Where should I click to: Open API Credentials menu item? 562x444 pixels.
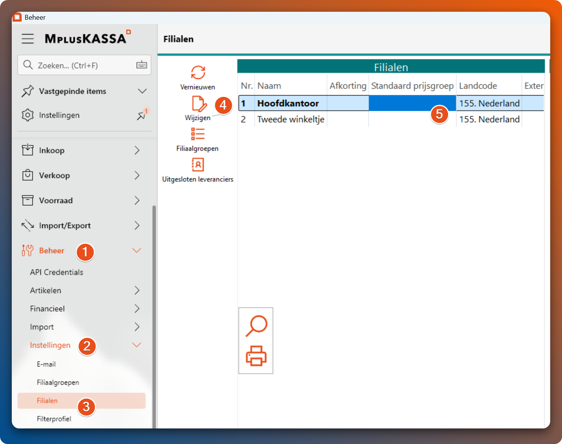(57, 272)
